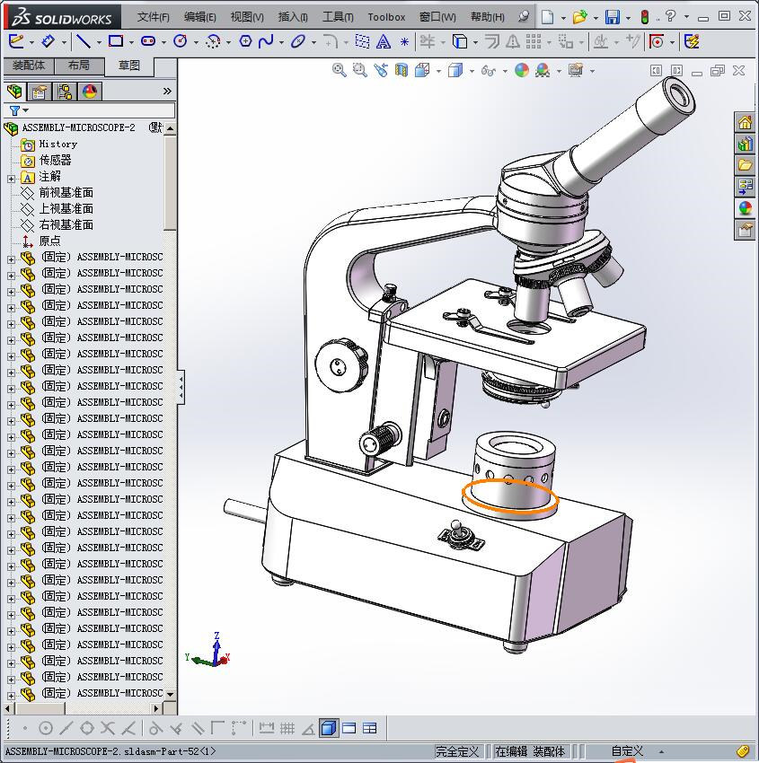Viewport: 759px width, 763px height.
Task: Click the Rapid Sketch lightning icon
Action: (x=692, y=41)
